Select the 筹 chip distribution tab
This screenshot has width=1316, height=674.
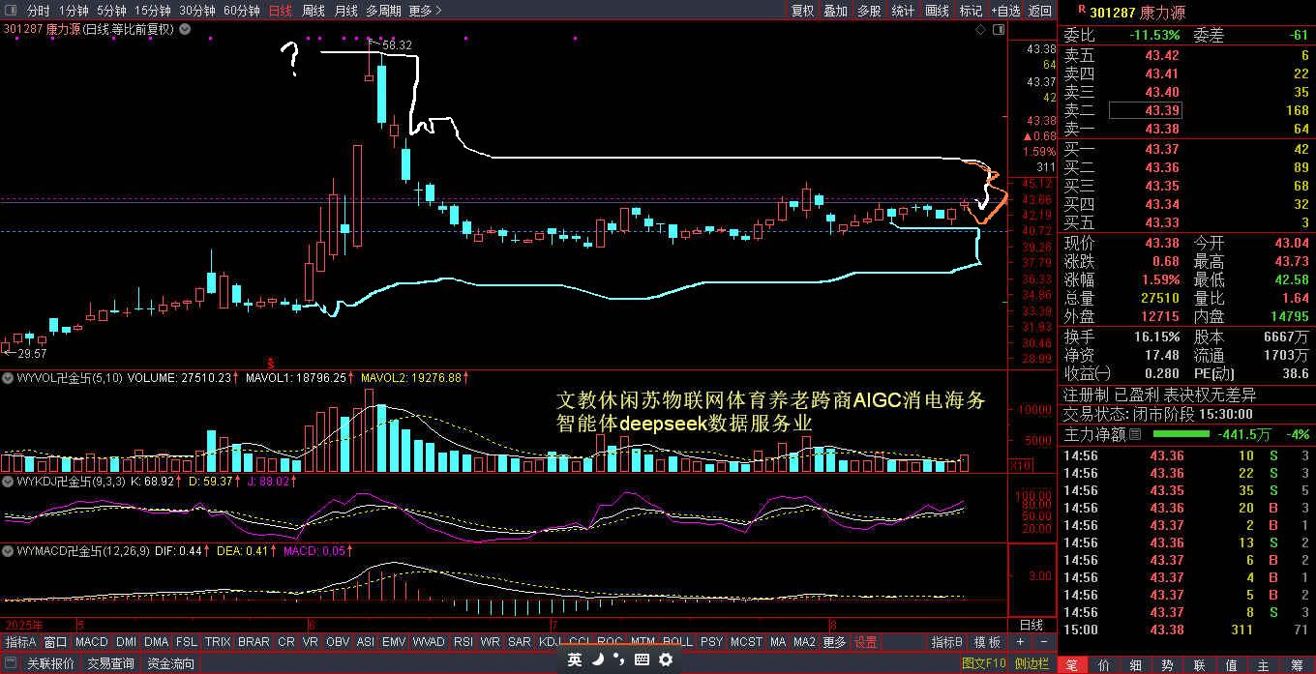[1295, 665]
